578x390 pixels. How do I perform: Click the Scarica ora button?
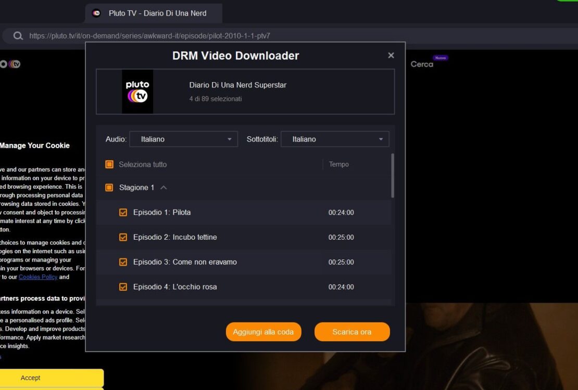pos(352,332)
